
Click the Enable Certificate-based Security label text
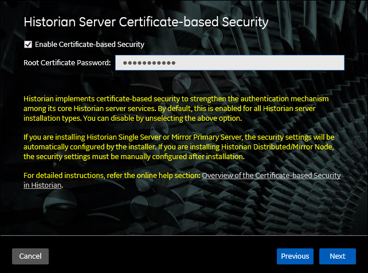[x=89, y=44]
